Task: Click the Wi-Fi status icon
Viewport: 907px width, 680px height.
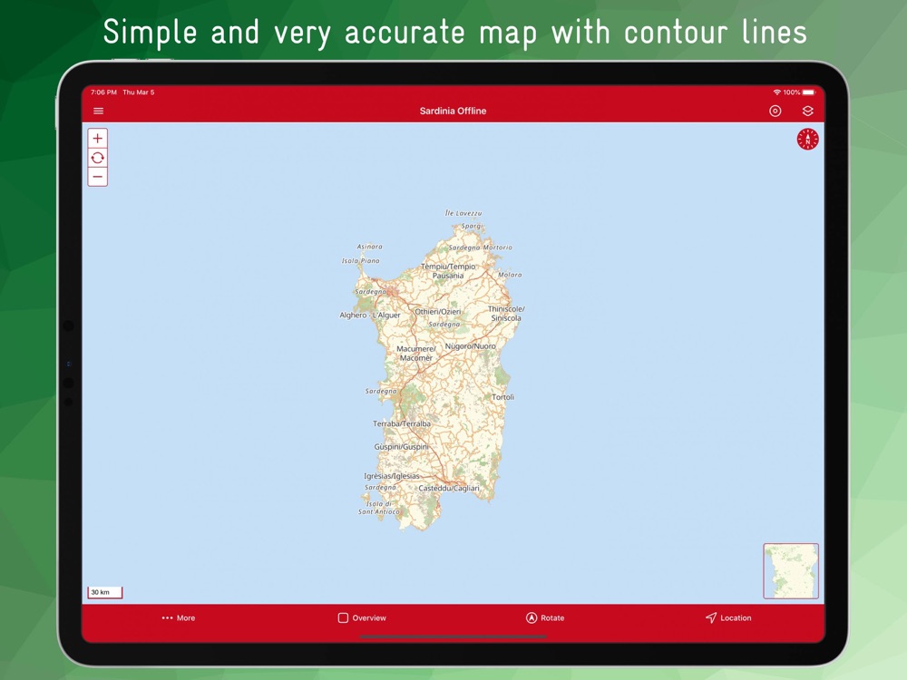Action: pyautogui.click(x=777, y=92)
